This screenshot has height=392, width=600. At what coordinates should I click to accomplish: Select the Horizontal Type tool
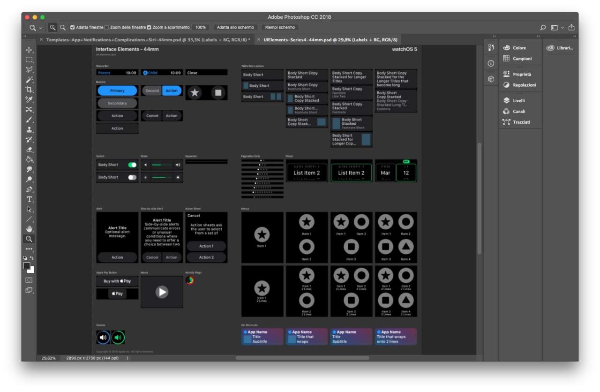pos(29,199)
